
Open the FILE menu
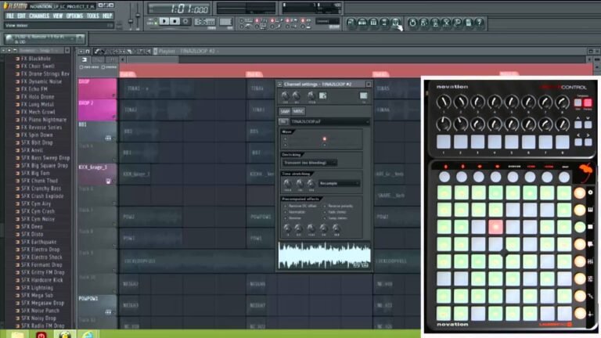coord(10,16)
